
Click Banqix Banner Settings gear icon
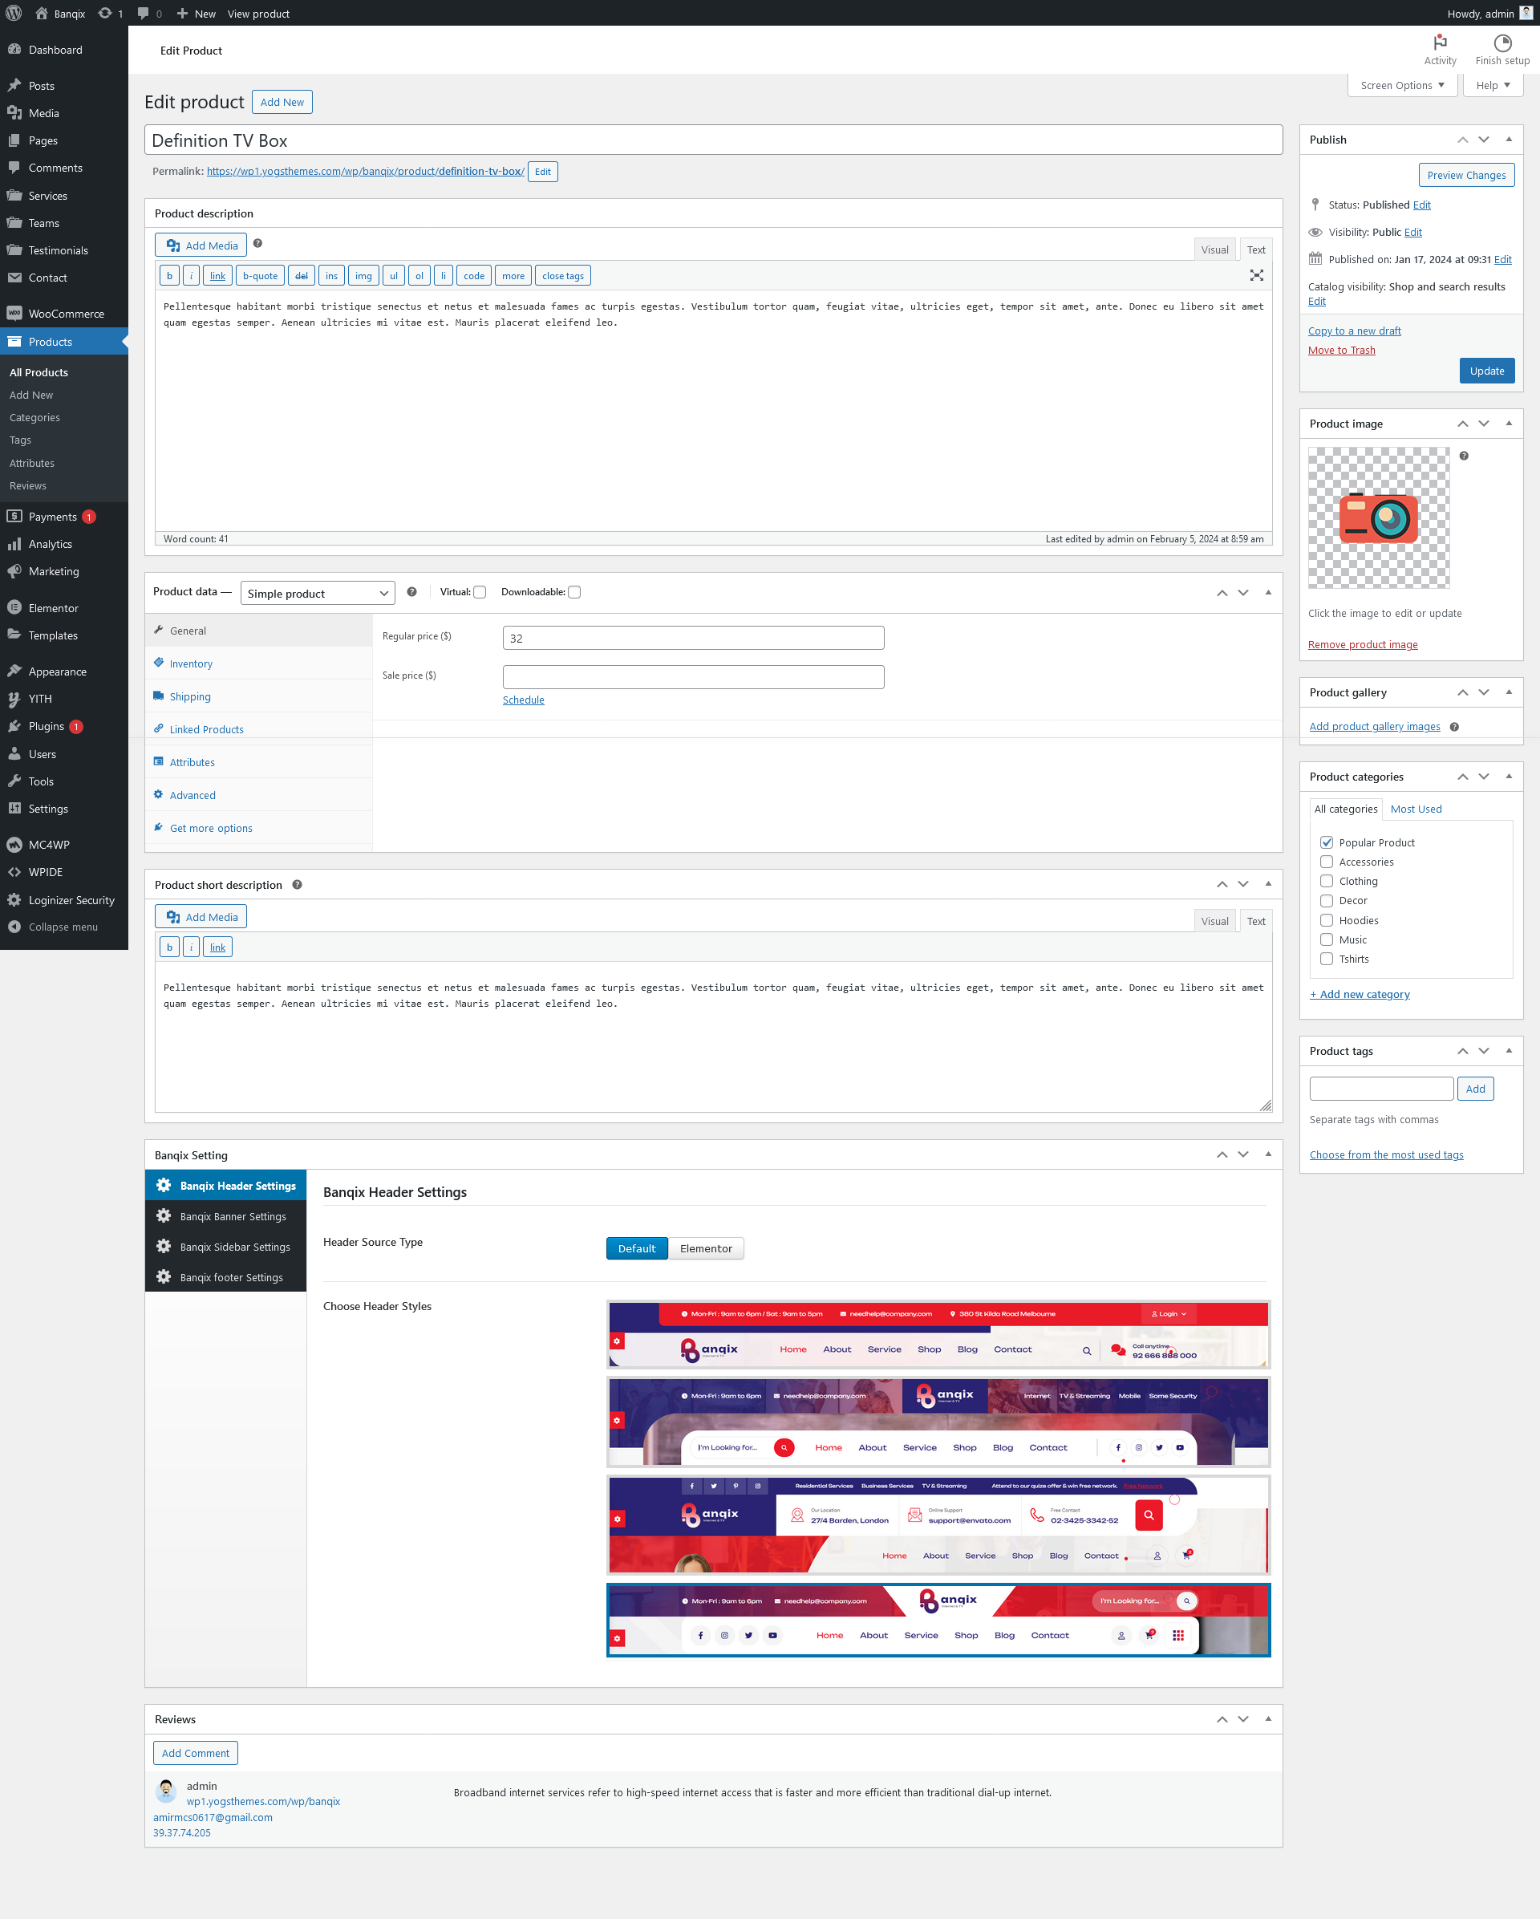pyautogui.click(x=164, y=1216)
